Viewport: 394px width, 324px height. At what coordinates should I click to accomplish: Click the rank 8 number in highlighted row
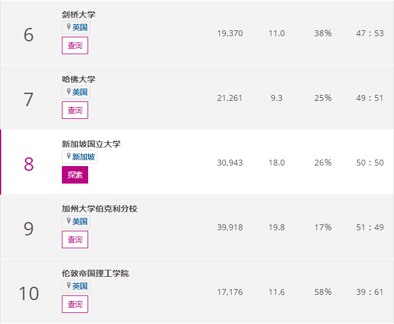point(29,164)
